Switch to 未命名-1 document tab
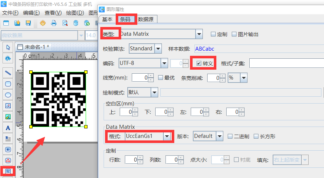 point(37,47)
